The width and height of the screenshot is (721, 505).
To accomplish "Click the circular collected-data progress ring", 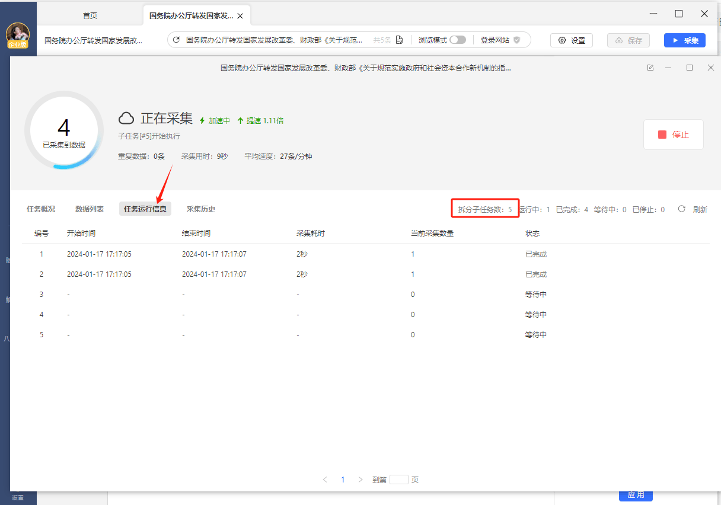I will tap(64, 130).
